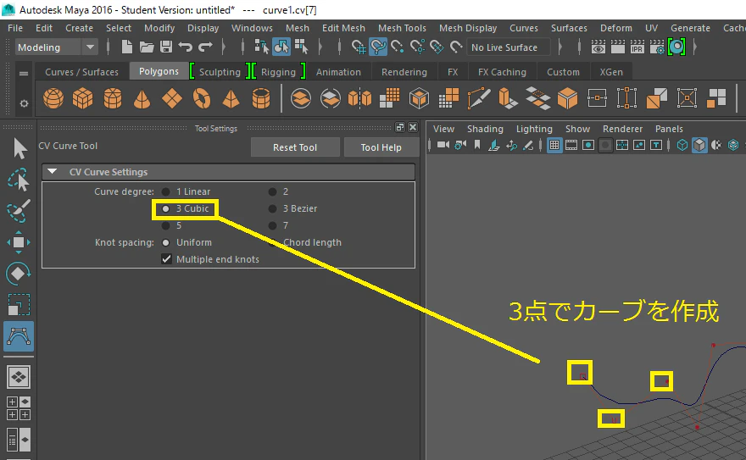Undo the last action with arrow icon

coord(186,47)
